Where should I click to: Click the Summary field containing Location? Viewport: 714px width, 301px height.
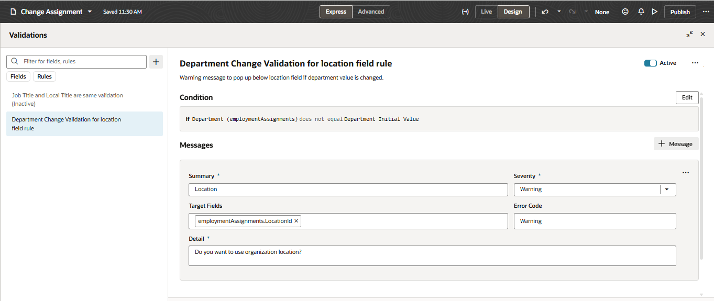348,189
